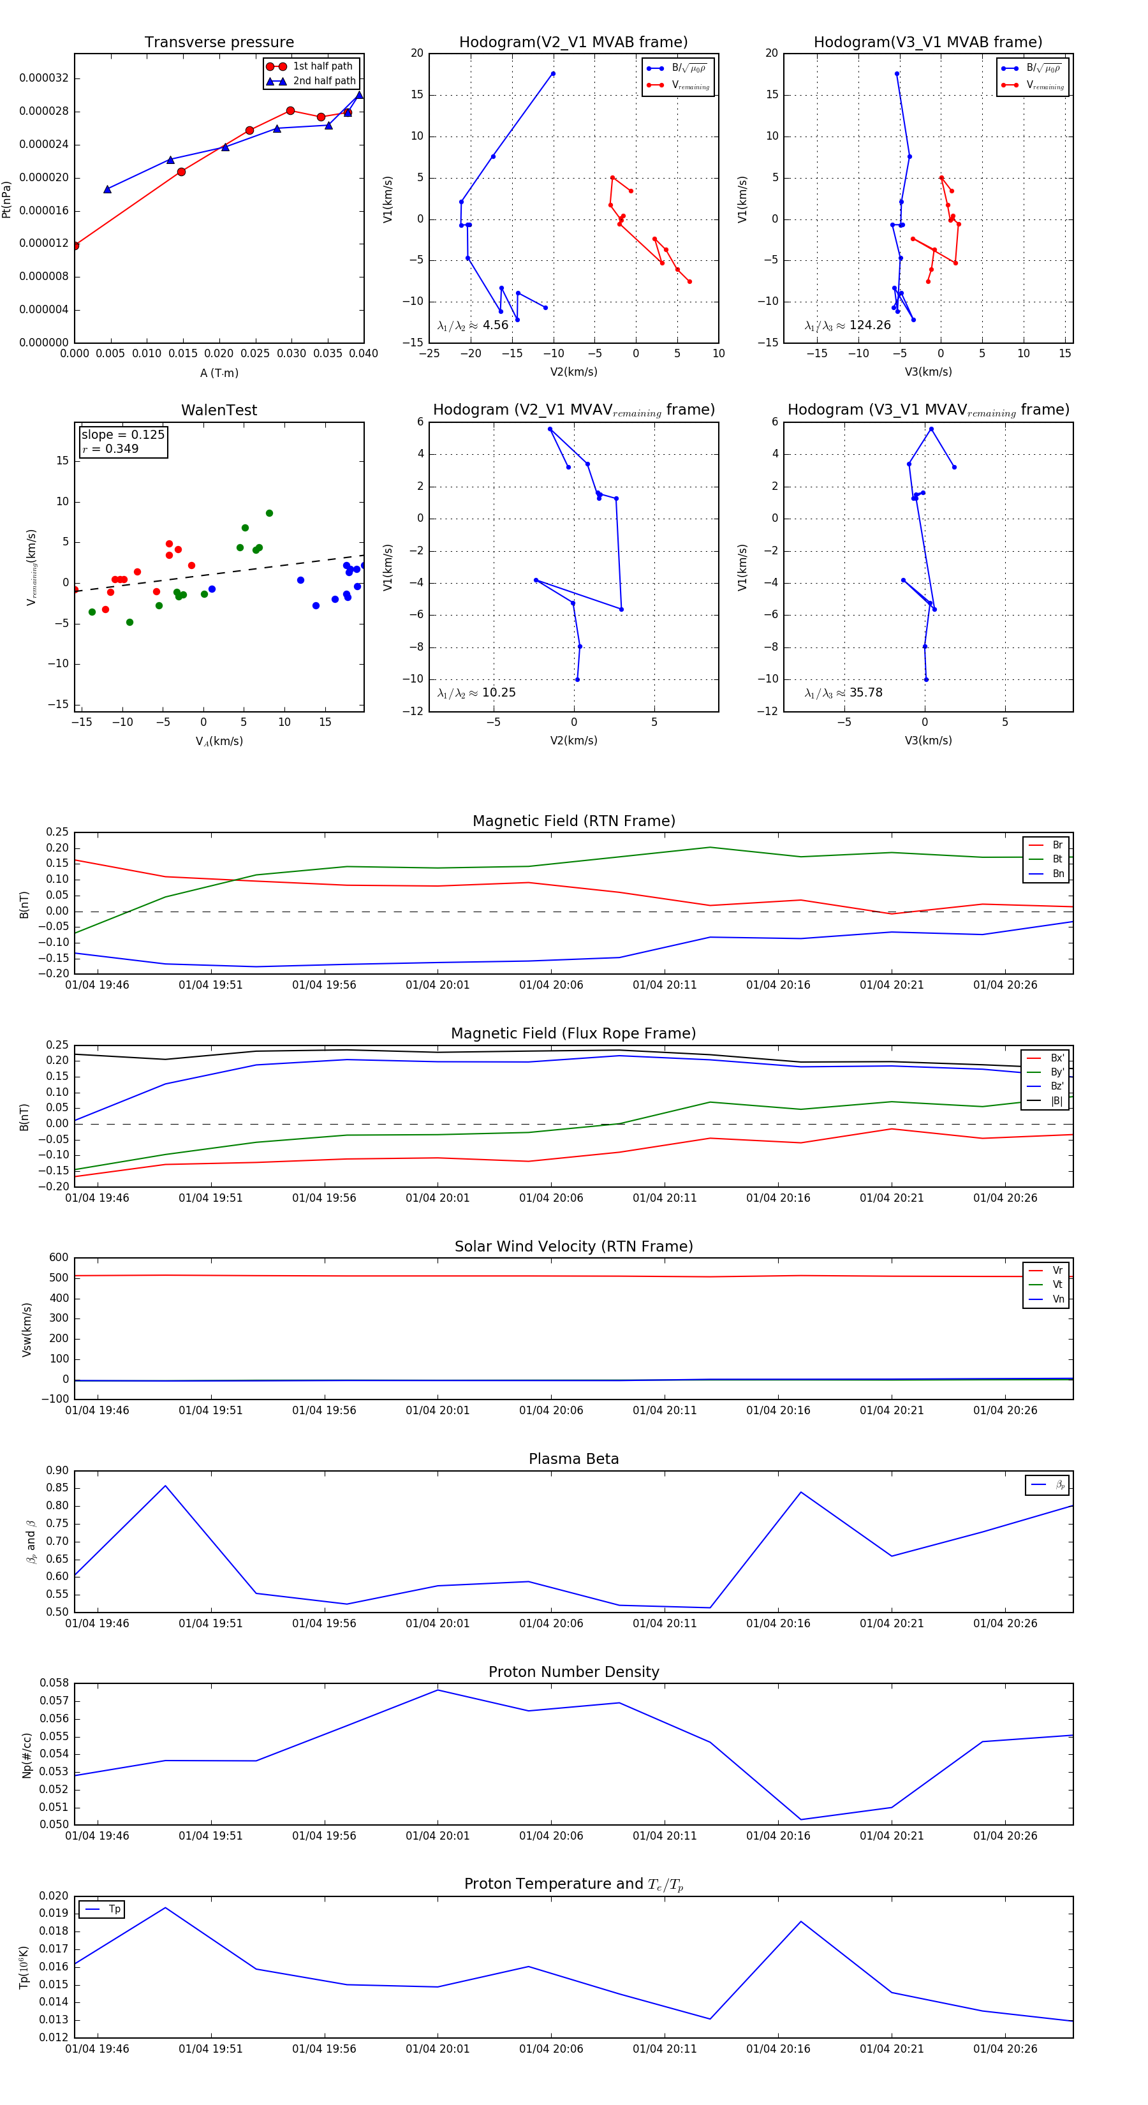
Task: Click the '0.000032' tick in Transverse pressure
Action: click(x=44, y=78)
